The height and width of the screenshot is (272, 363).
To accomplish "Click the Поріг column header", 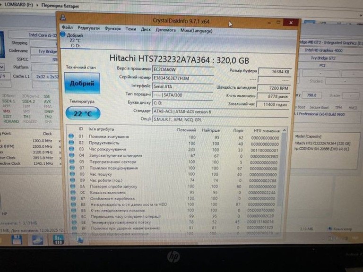I will 238,130.
